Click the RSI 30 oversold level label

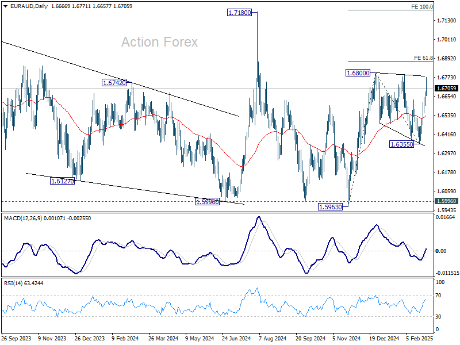pyautogui.click(x=438, y=317)
